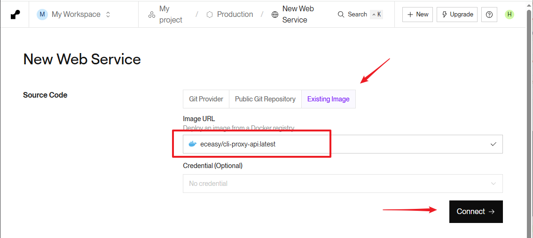Click the search magnifier icon
Image resolution: width=533 pixels, height=238 pixels.
coord(341,15)
